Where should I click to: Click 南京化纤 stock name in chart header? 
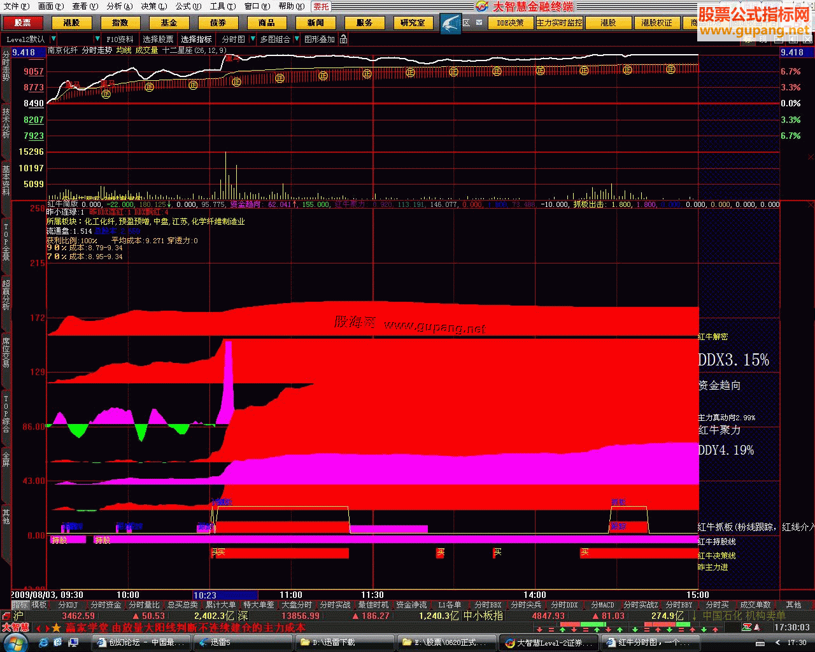point(62,50)
